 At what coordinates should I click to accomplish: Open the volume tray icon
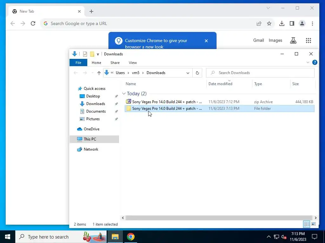pyautogui.click(x=284, y=237)
